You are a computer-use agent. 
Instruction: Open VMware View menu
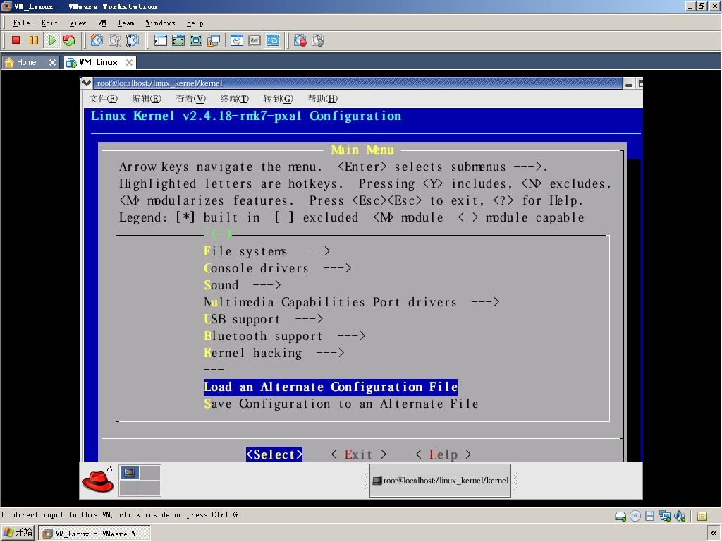(78, 23)
